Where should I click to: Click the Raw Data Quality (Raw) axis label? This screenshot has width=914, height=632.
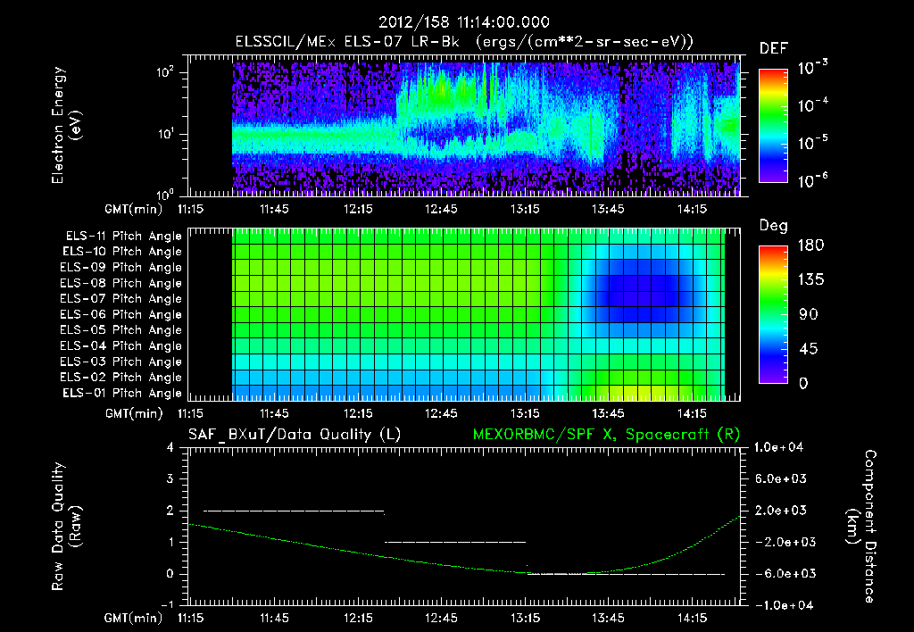[66, 527]
